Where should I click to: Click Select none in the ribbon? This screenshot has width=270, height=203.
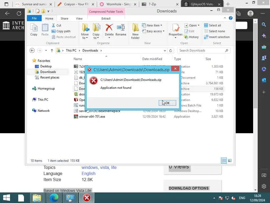pos(215,31)
